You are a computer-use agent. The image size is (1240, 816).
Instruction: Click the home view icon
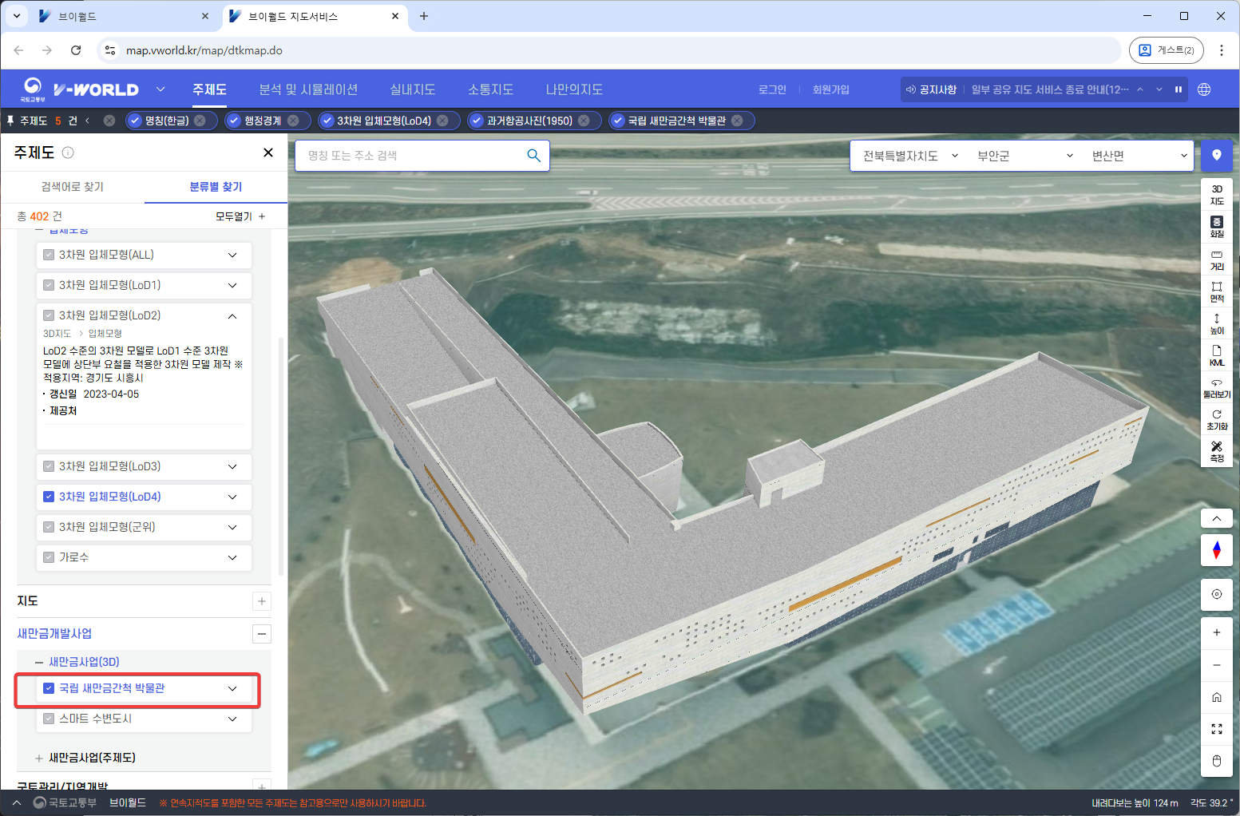(x=1216, y=697)
